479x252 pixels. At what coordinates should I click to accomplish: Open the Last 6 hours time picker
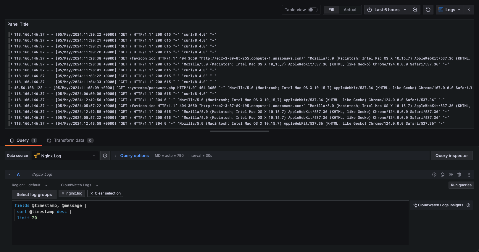pos(387,10)
